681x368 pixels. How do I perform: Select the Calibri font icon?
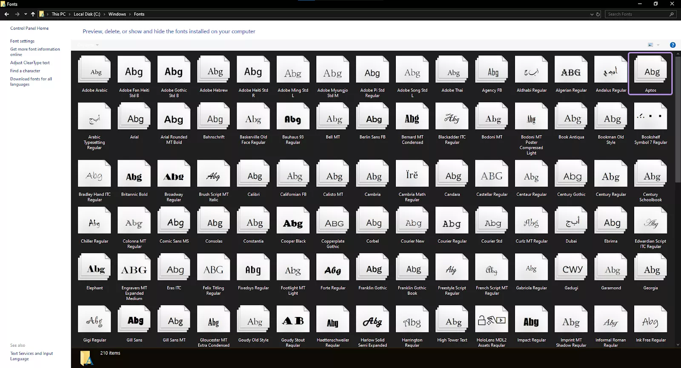tap(253, 173)
